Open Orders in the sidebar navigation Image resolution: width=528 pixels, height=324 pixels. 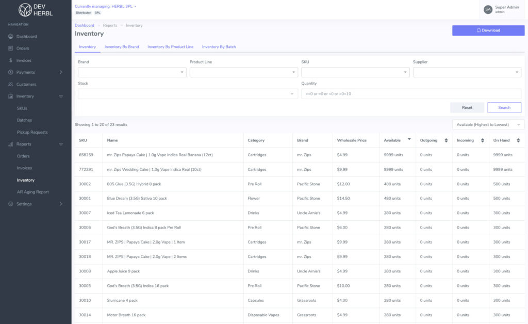(23, 48)
